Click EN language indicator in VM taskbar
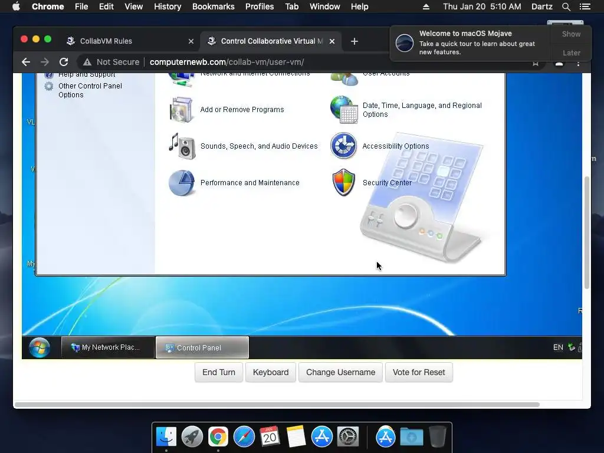The image size is (604, 453). click(x=558, y=347)
